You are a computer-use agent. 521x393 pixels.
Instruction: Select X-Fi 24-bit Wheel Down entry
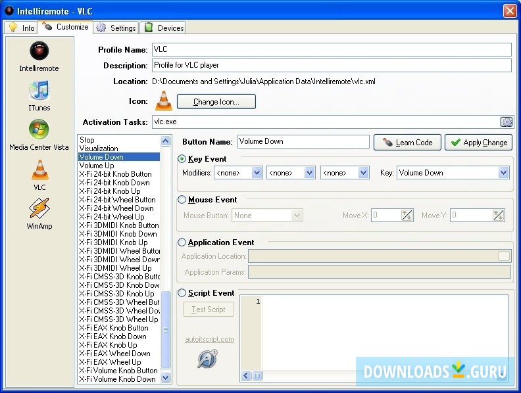(119, 208)
